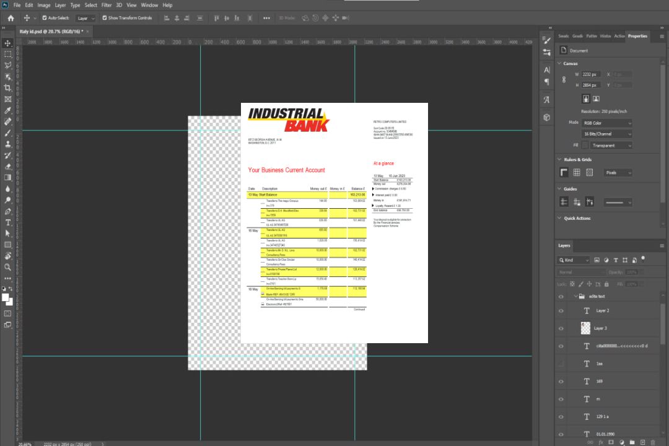The width and height of the screenshot is (669, 446).
Task: Select the Zoom tool
Action: [7, 267]
